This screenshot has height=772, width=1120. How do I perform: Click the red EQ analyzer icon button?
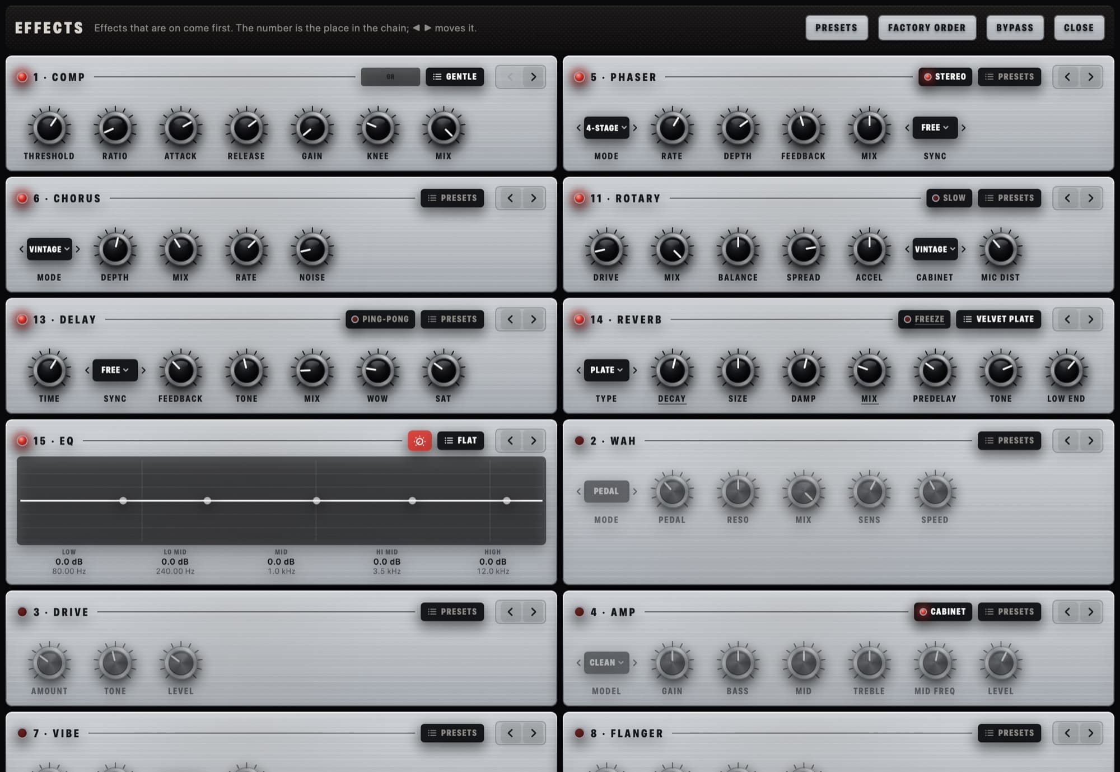point(419,441)
